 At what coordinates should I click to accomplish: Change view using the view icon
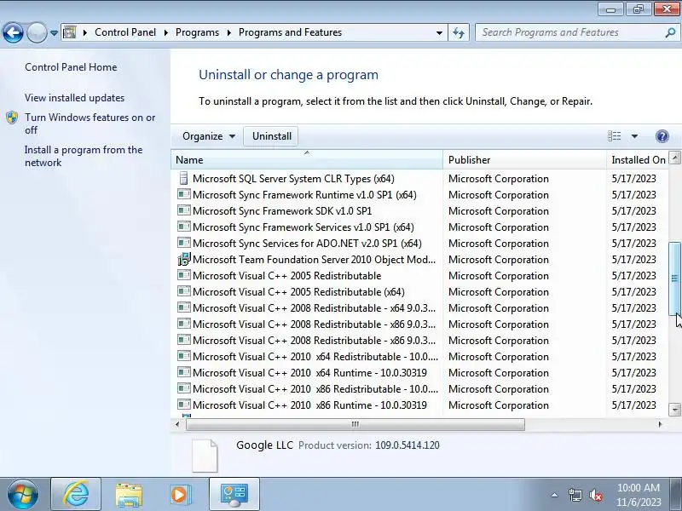click(x=614, y=136)
